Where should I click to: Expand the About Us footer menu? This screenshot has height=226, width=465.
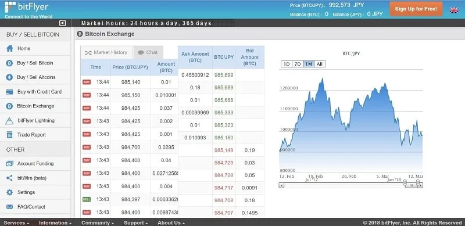[x=171, y=223]
